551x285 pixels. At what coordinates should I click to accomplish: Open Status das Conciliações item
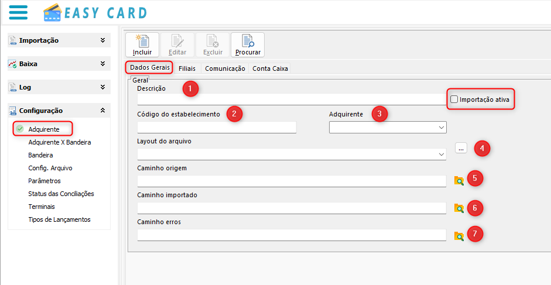click(x=61, y=194)
